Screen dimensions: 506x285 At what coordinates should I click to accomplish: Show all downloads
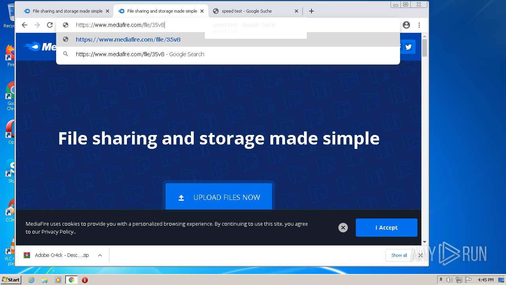(399, 255)
